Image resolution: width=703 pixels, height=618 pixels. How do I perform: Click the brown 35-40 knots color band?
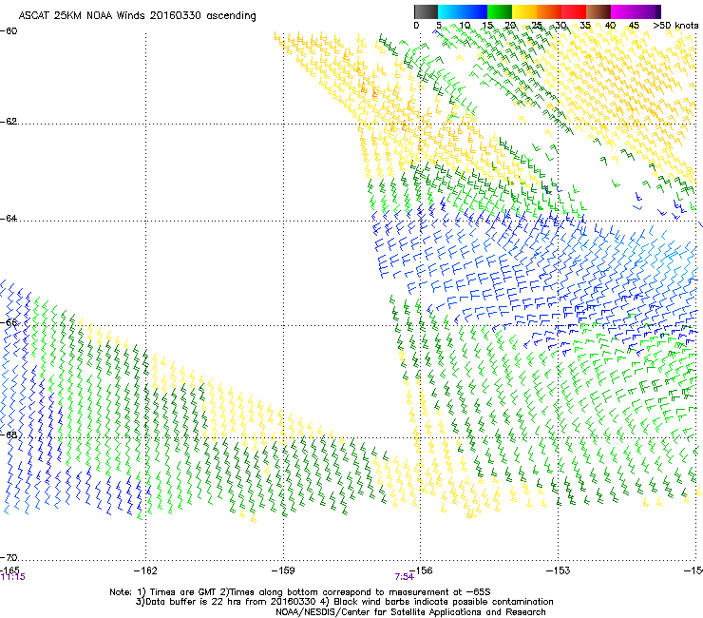coord(598,11)
